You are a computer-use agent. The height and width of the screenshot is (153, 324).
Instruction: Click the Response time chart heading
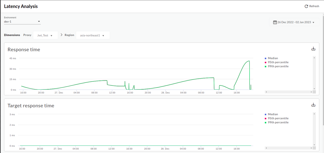(24, 50)
